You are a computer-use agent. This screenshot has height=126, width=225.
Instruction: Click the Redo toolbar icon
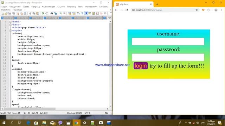click(x=46, y=13)
